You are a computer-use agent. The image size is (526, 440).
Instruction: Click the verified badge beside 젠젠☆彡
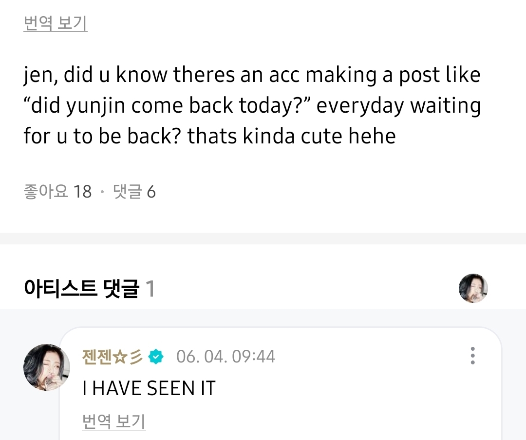coord(156,357)
